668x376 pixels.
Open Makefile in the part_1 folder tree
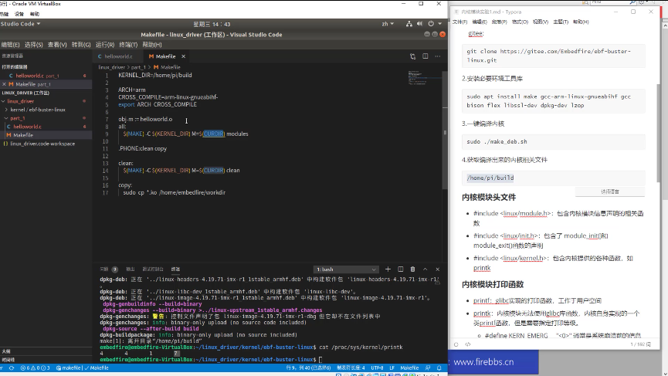23,135
